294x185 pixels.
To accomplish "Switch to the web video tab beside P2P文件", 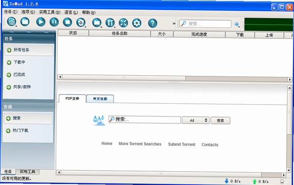I will coord(100,99).
